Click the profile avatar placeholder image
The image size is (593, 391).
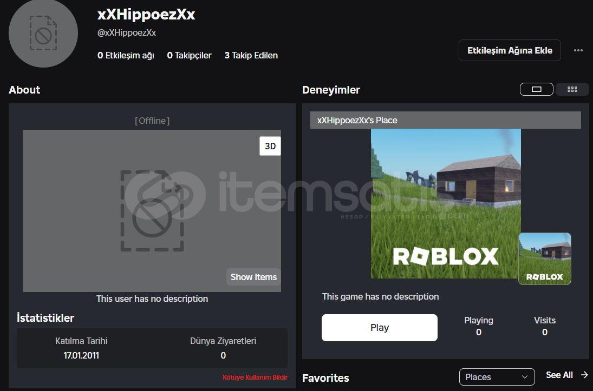(x=43, y=33)
